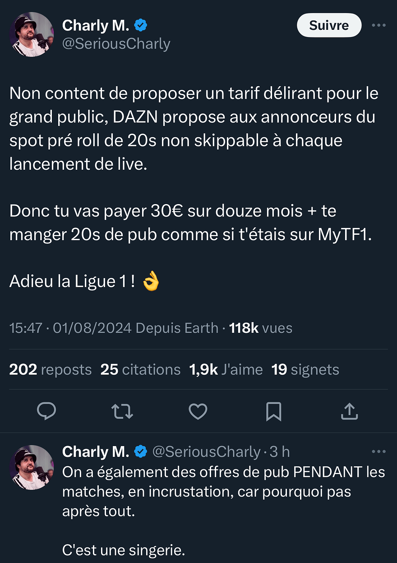
Task: Open the @SeriousCharly handle in the header
Action: pos(116,44)
